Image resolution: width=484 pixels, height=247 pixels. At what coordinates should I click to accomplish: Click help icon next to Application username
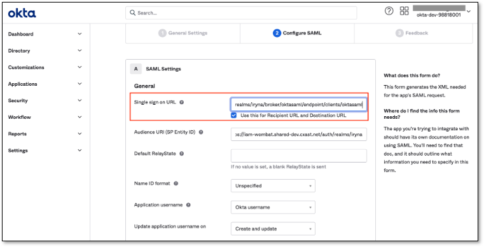click(x=188, y=205)
